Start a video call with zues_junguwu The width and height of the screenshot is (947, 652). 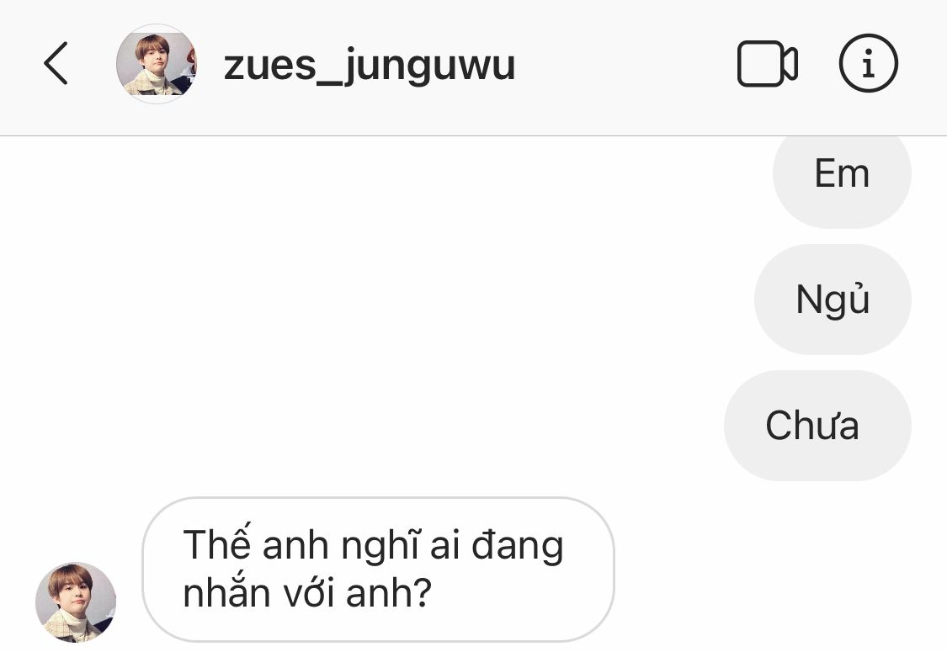click(x=767, y=63)
